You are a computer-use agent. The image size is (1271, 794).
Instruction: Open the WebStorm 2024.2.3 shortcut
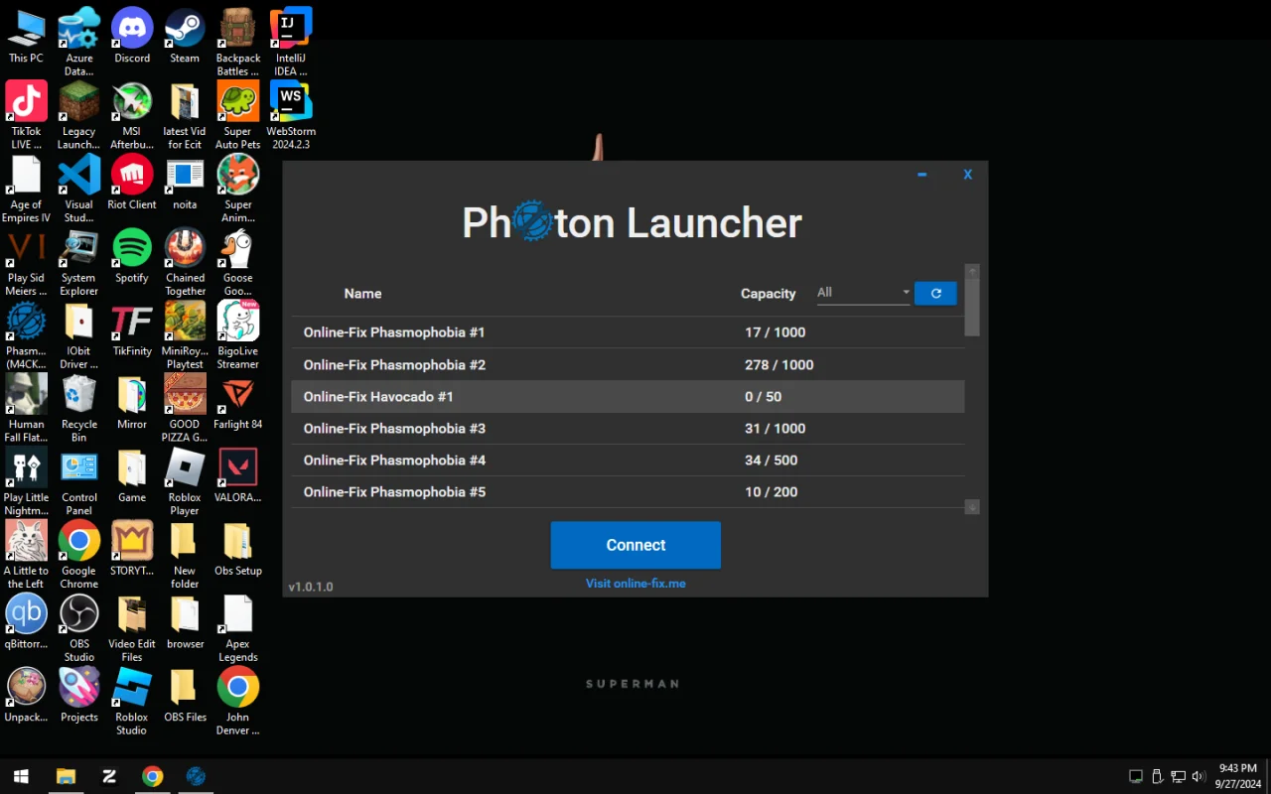pos(291,115)
